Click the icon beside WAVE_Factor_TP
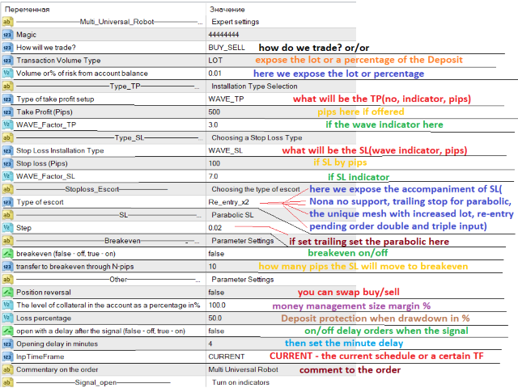This screenshot has width=518, height=388. [x=7, y=124]
